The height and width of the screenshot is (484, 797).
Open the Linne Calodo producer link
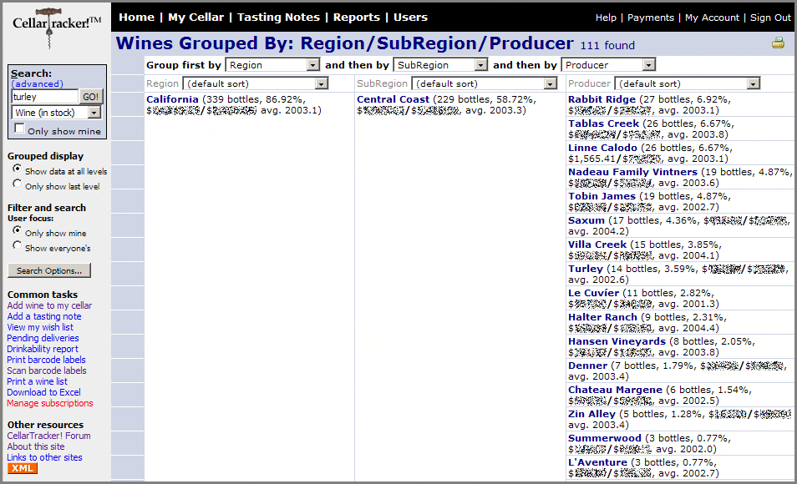603,148
